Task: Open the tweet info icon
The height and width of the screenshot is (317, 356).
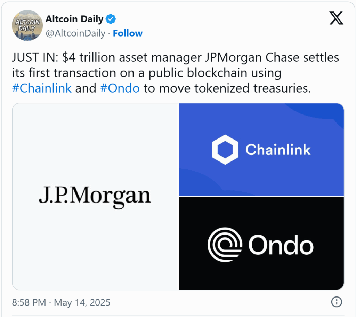Action: pos(337,302)
